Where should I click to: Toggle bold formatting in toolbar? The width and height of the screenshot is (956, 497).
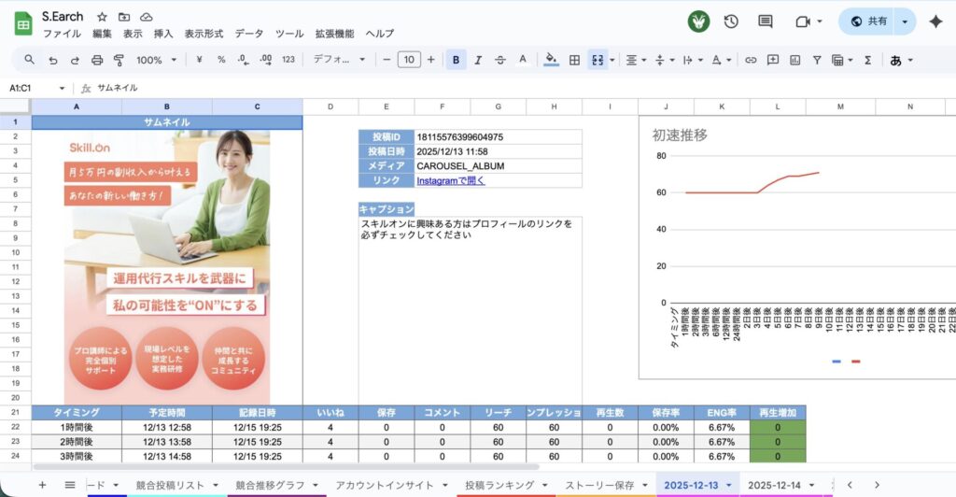(456, 60)
